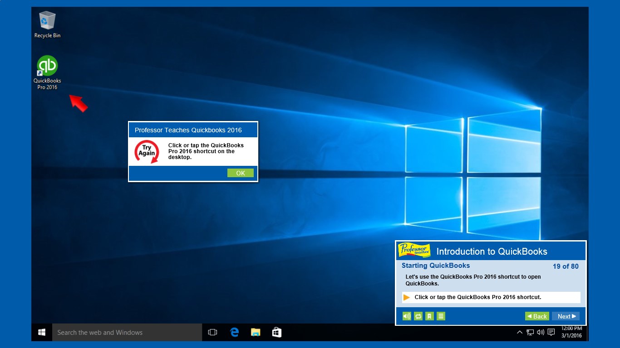The image size is (620, 348).
Task: Click the Professor Teaches logo in tutorial panel
Action: [x=414, y=251]
